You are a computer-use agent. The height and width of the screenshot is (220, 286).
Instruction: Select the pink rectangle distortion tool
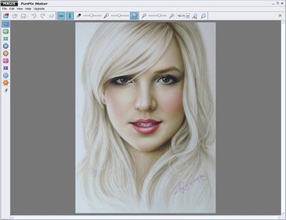click(6, 61)
